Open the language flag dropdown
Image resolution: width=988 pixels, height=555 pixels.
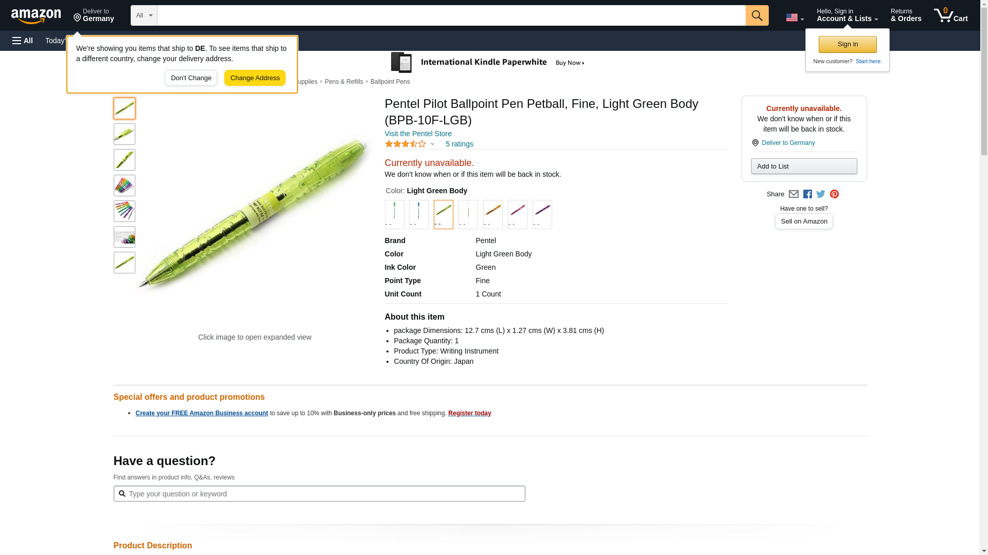[x=795, y=17]
